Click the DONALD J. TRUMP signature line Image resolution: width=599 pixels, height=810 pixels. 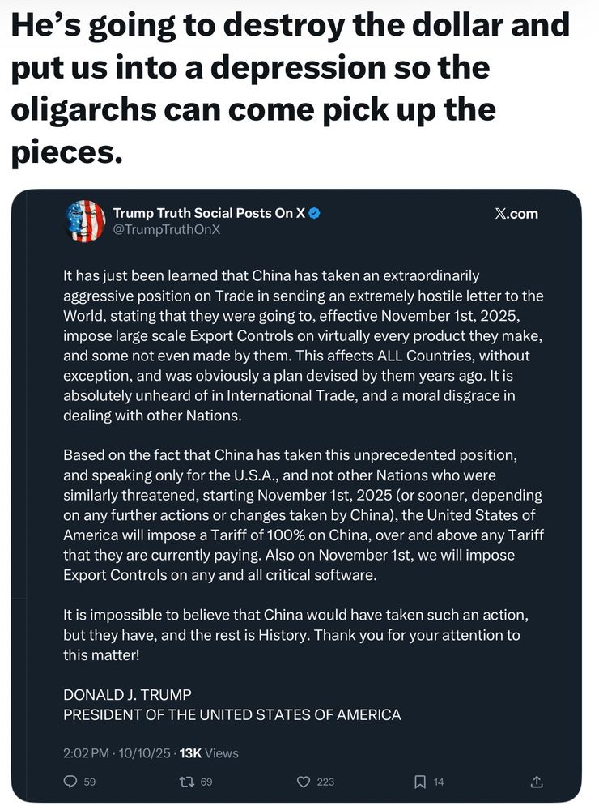point(127,695)
